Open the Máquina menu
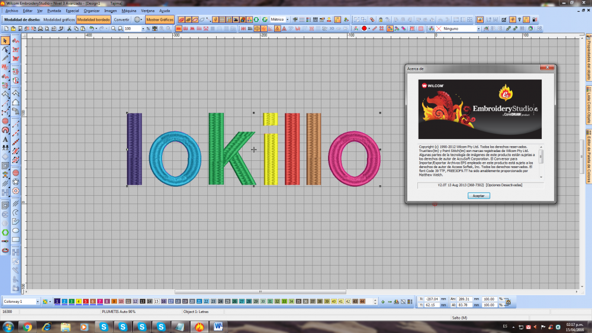This screenshot has height=333, width=592. coord(128,11)
